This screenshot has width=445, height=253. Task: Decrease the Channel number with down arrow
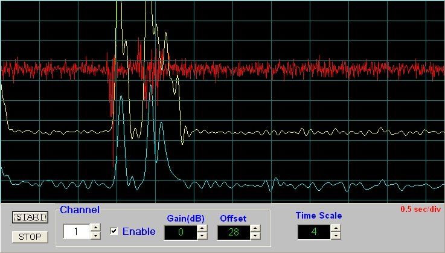click(x=95, y=235)
